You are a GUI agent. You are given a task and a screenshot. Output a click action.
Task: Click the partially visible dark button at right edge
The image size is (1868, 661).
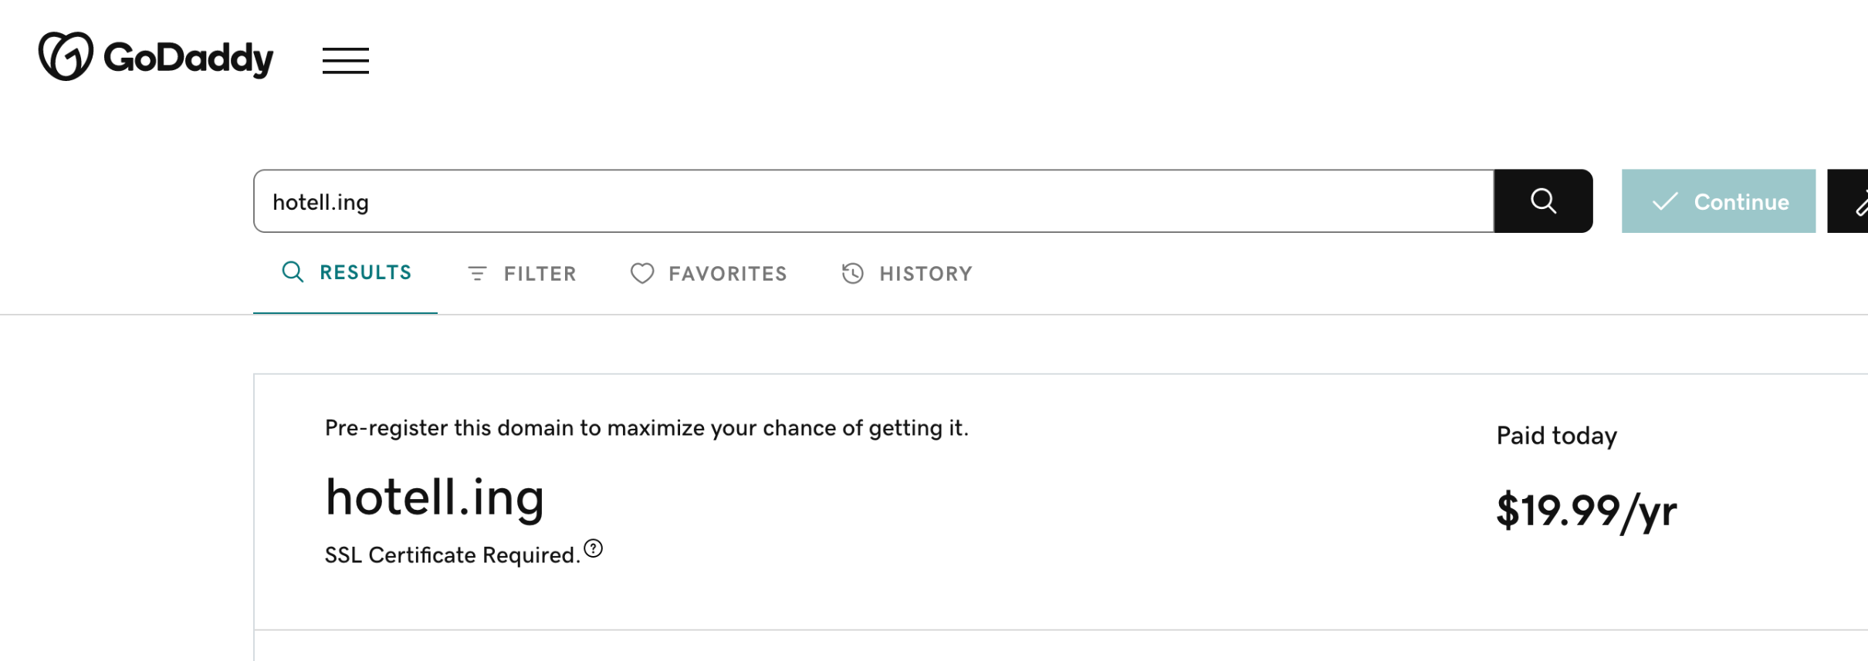tap(1851, 201)
